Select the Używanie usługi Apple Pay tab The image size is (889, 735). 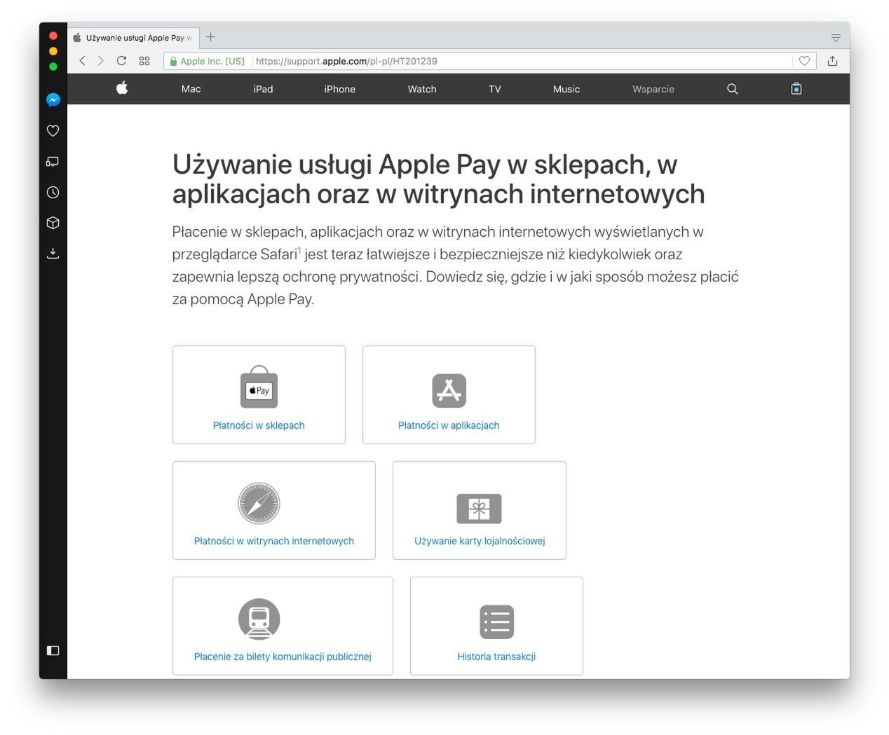click(x=133, y=38)
